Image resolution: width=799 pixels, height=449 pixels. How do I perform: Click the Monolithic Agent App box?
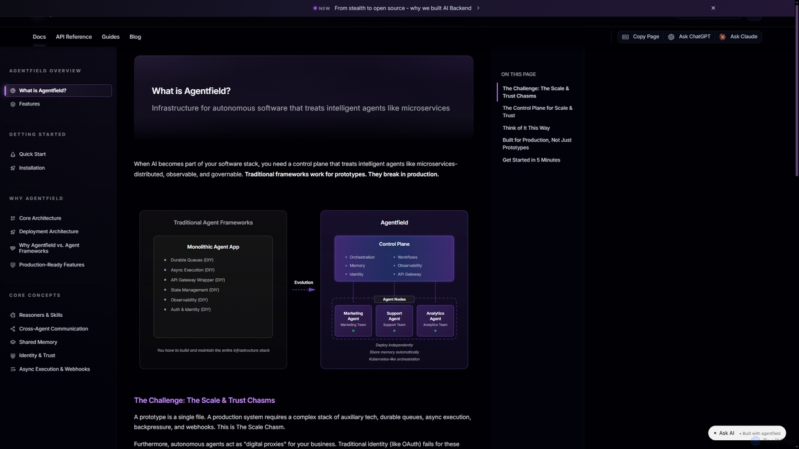pos(213,287)
